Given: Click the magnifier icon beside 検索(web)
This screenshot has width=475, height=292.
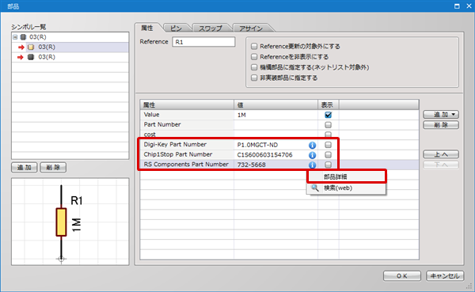Looking at the screenshot, I should point(315,188).
